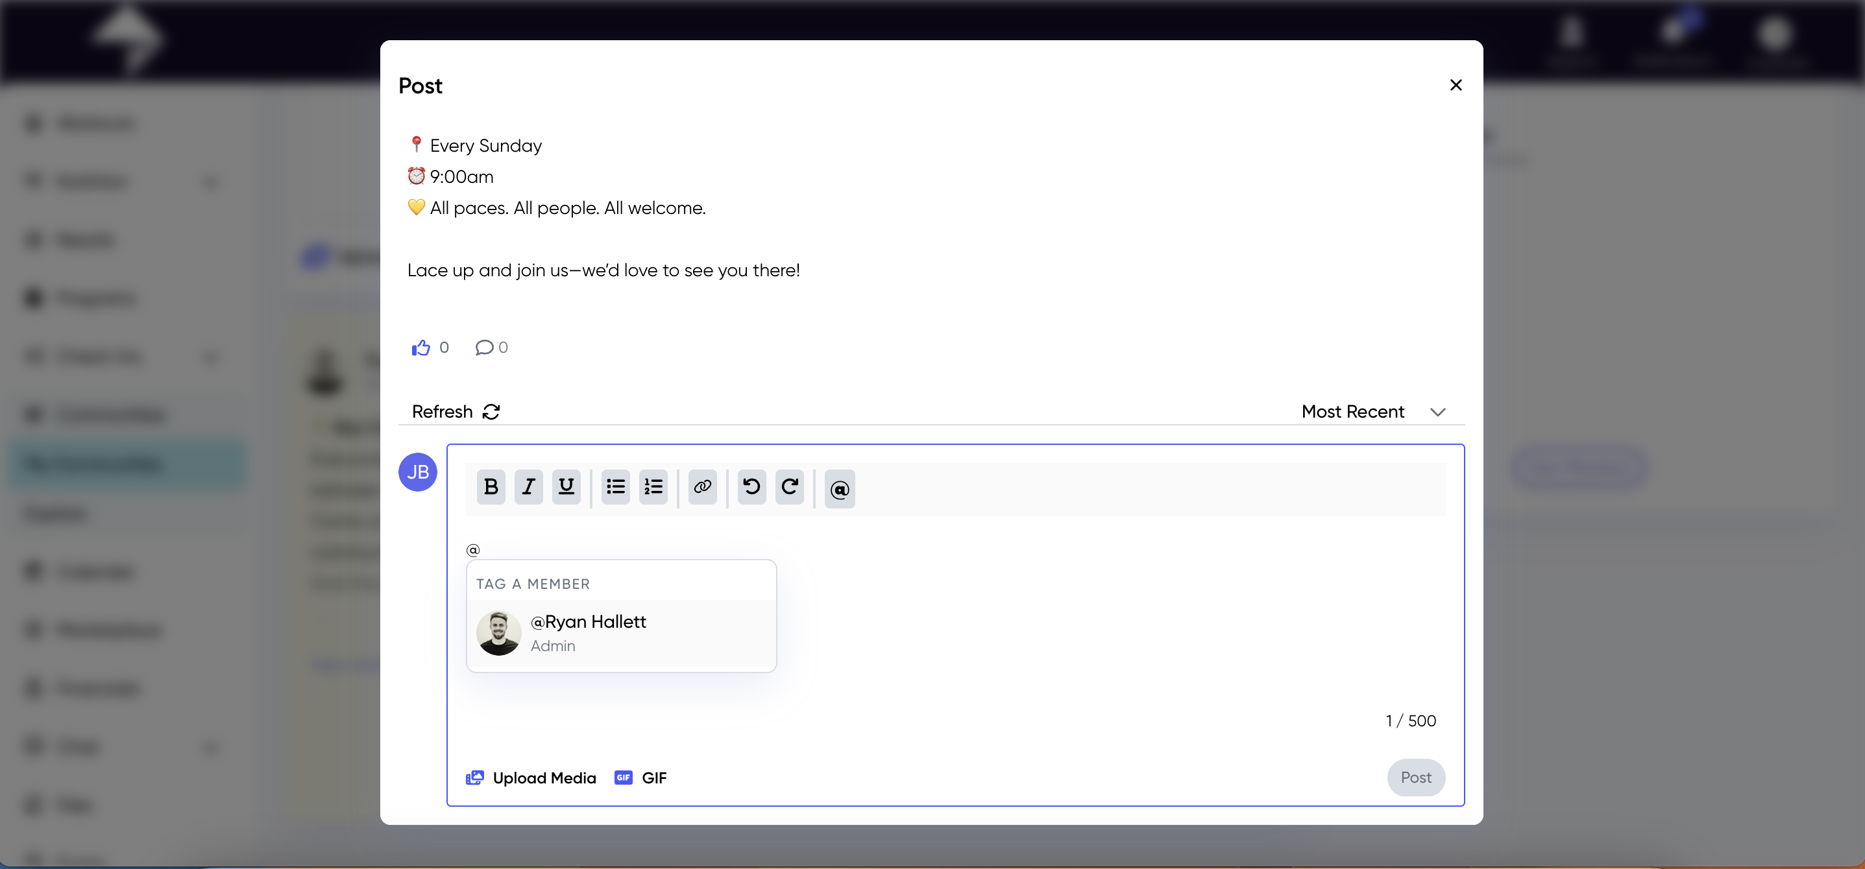Viewport: 1865px width, 869px height.
Task: Click the '9:00am' line
Action: click(x=461, y=177)
